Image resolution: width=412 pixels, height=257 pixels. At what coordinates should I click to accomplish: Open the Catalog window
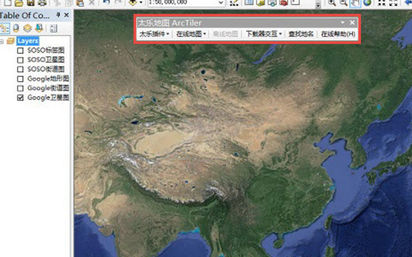pos(261,3)
